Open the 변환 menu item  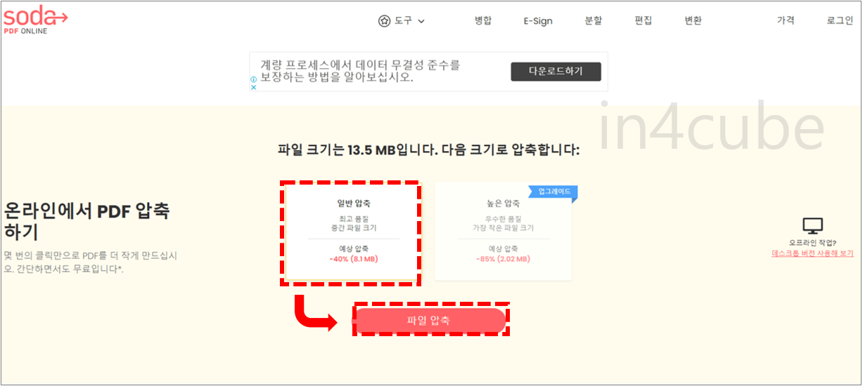pos(693,20)
